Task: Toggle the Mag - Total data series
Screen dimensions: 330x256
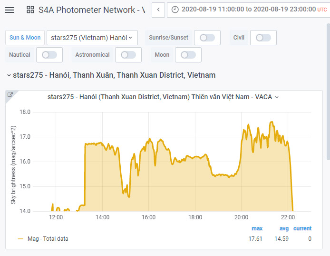Action: coord(48,239)
